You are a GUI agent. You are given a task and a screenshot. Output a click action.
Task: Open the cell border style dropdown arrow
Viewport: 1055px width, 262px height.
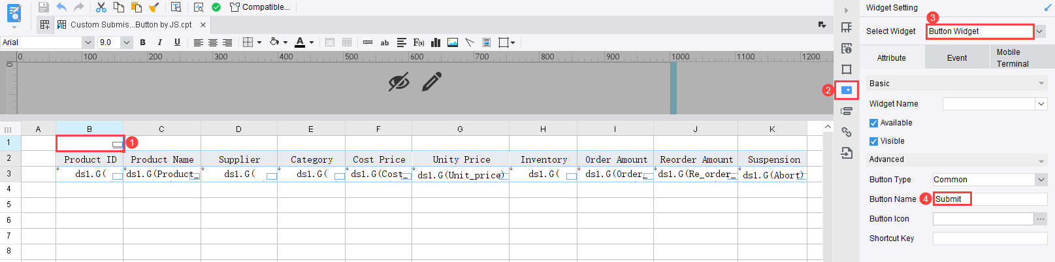click(x=259, y=42)
